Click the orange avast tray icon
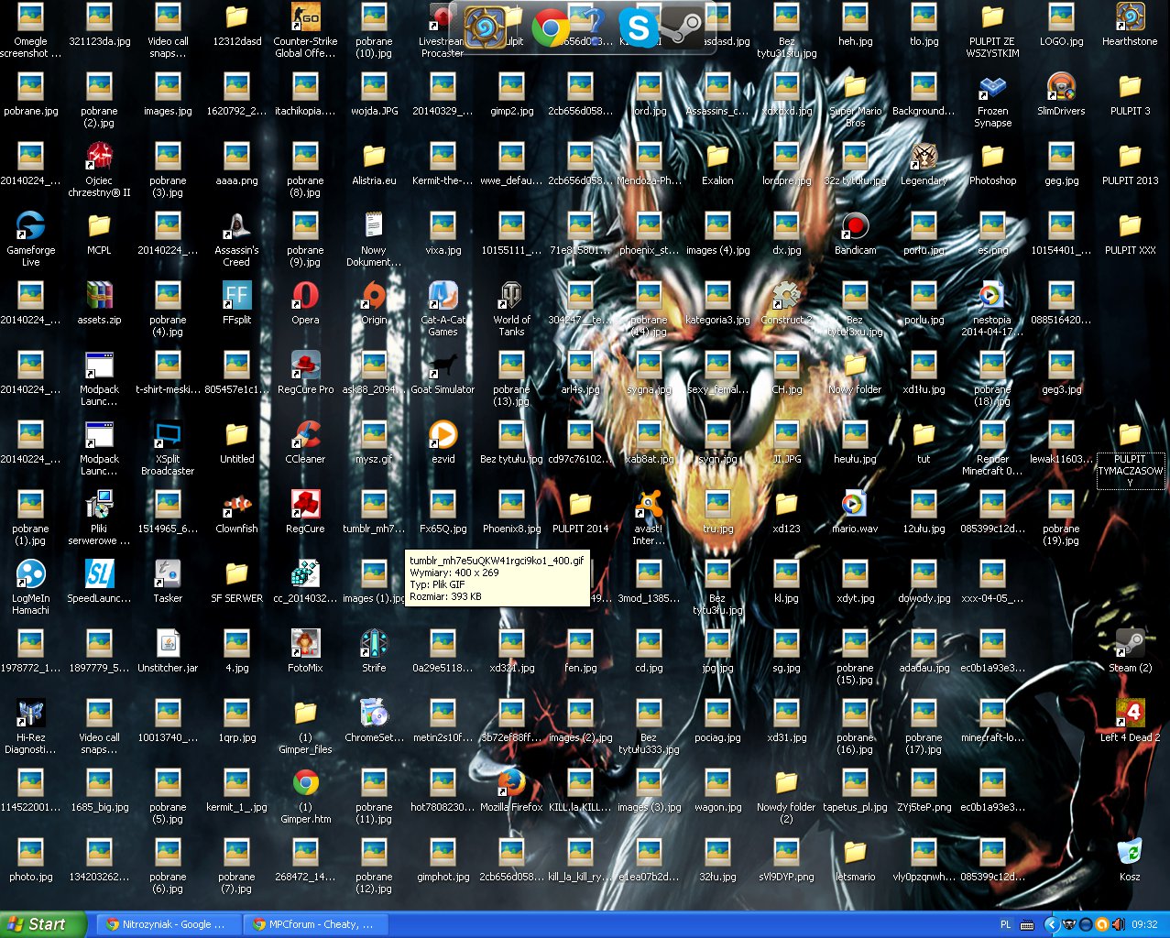 1102,925
